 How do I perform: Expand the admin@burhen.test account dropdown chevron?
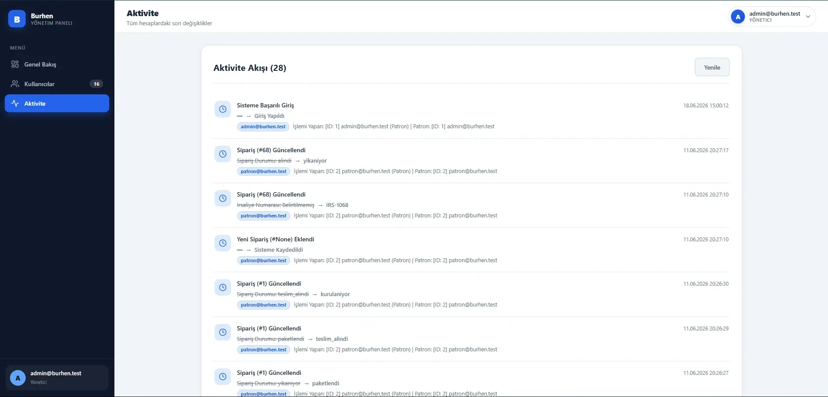(x=808, y=17)
